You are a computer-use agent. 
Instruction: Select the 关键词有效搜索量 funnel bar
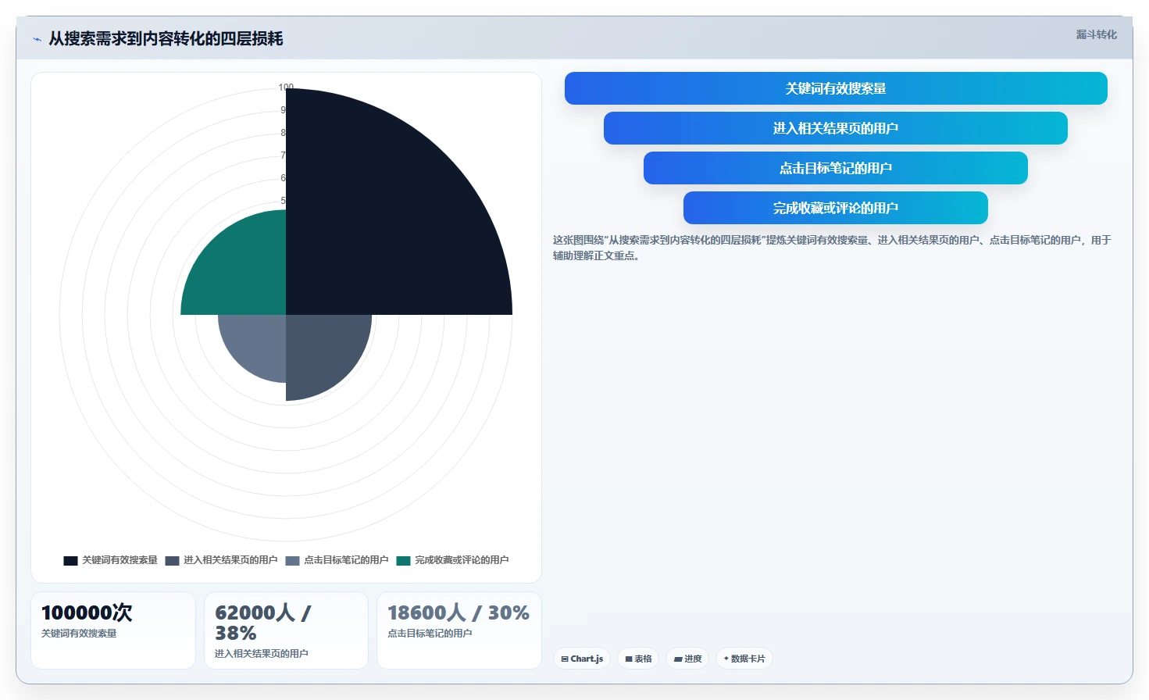(x=836, y=88)
